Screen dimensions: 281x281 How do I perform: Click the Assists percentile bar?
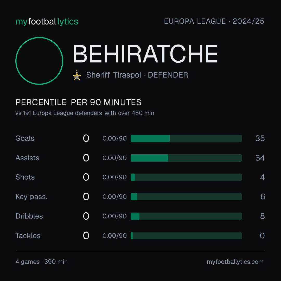coord(186,158)
